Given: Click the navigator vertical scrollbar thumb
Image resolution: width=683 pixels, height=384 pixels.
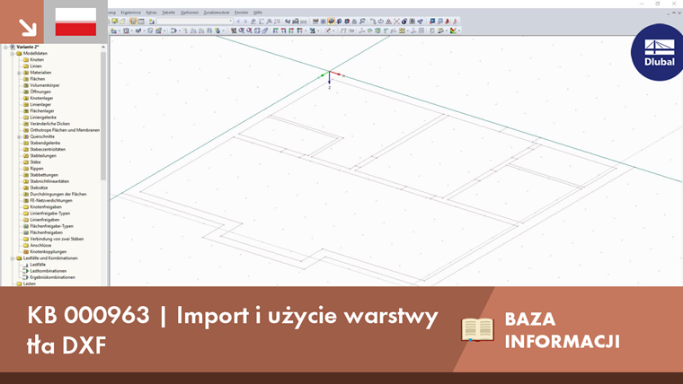Looking at the screenshot, I should [x=103, y=116].
